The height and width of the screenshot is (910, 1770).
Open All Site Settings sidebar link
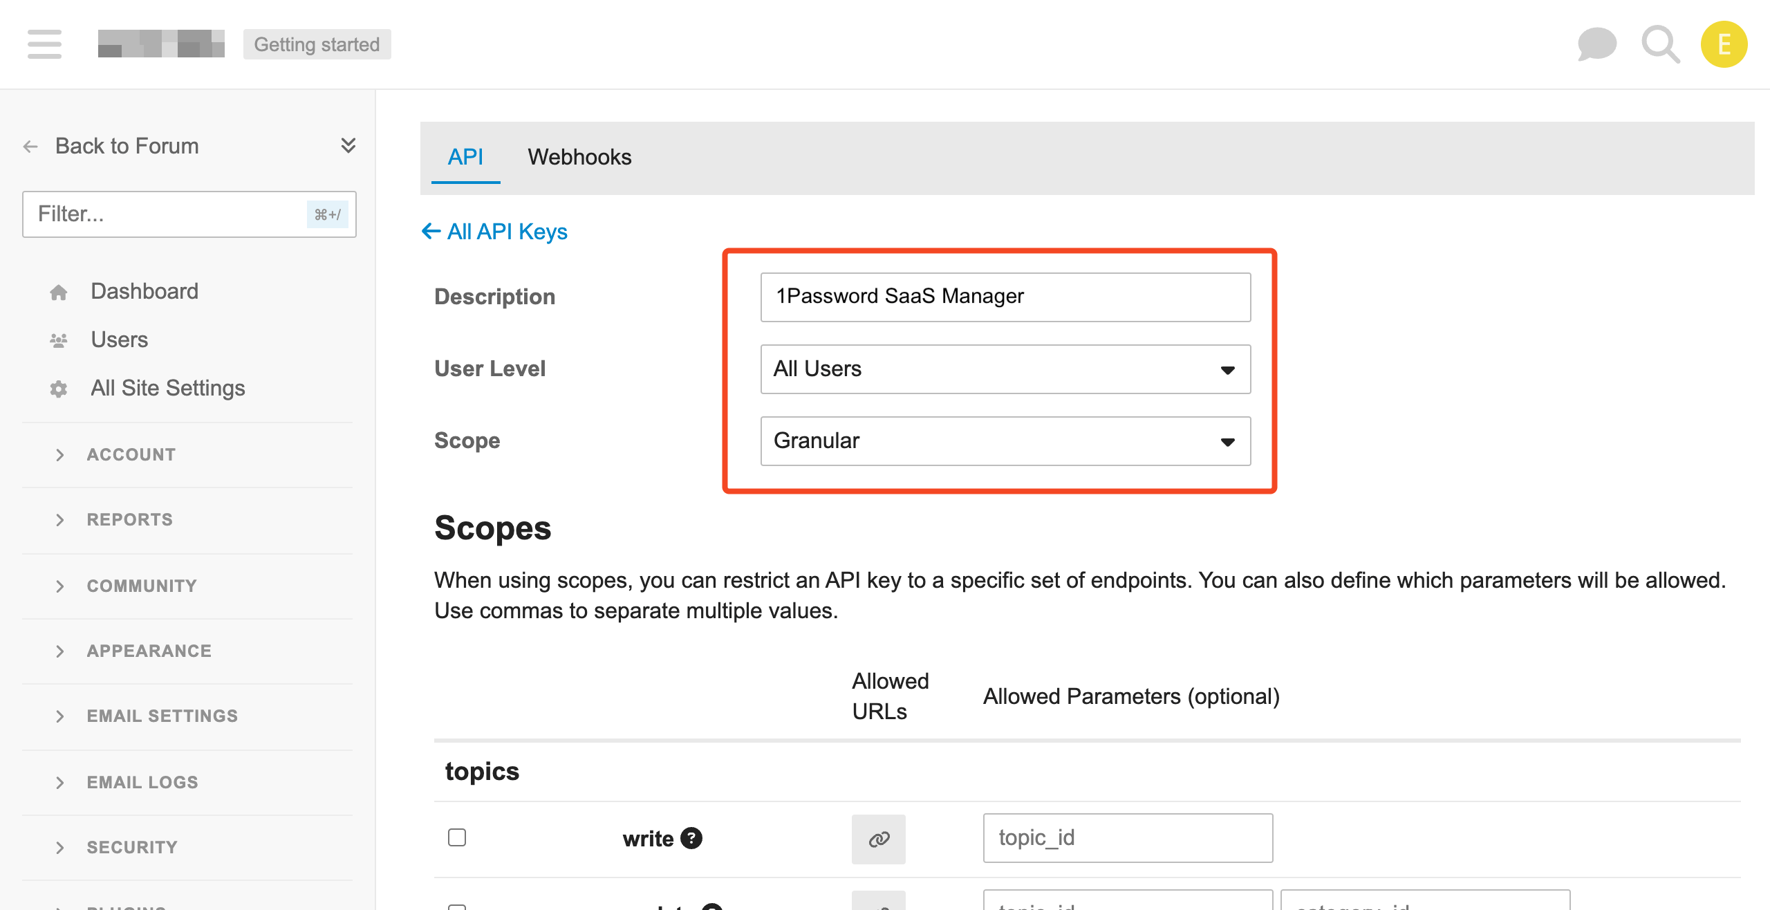coord(168,389)
